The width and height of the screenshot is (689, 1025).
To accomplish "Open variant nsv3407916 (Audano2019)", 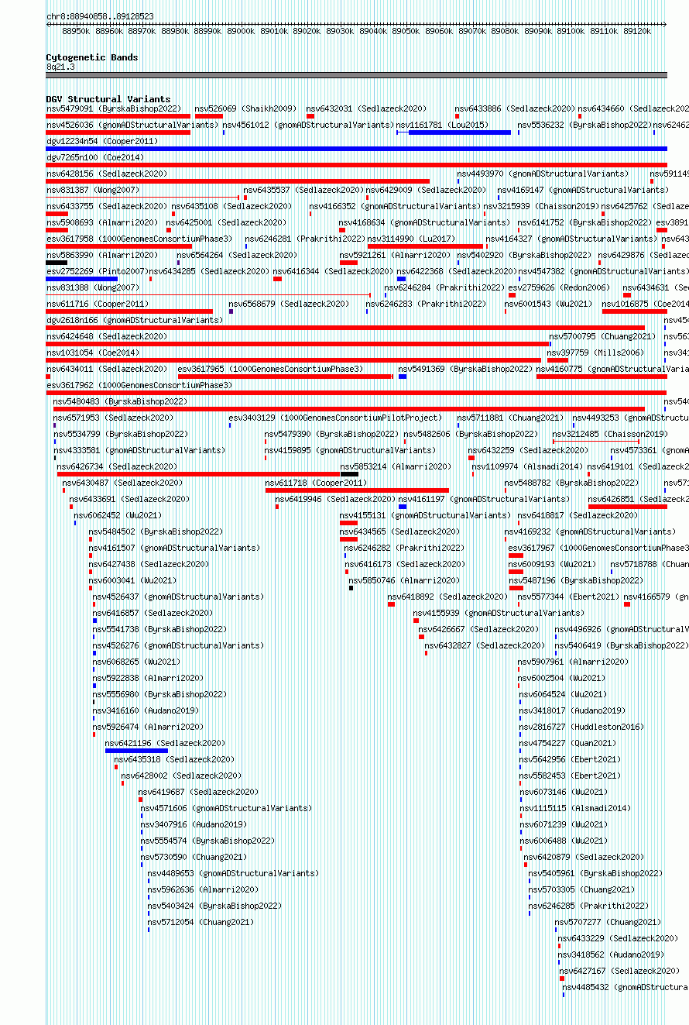I will click(x=194, y=825).
